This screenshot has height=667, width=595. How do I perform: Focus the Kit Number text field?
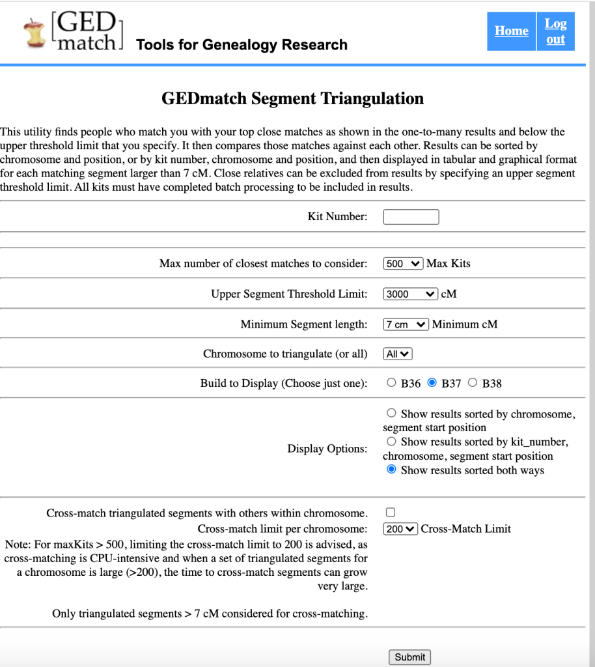pos(411,217)
